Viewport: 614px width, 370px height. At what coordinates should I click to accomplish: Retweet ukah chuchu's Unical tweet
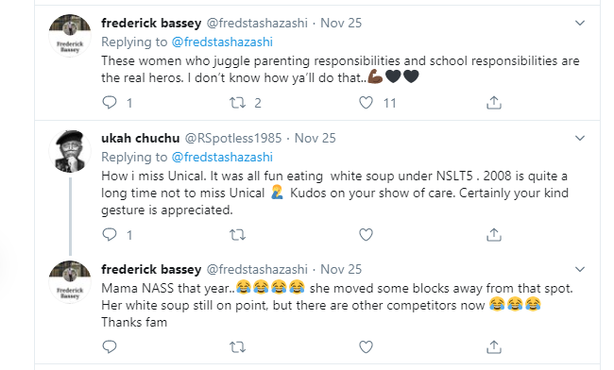click(x=237, y=235)
